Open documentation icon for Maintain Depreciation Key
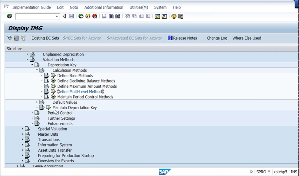The image size is (299, 176). click(42, 108)
